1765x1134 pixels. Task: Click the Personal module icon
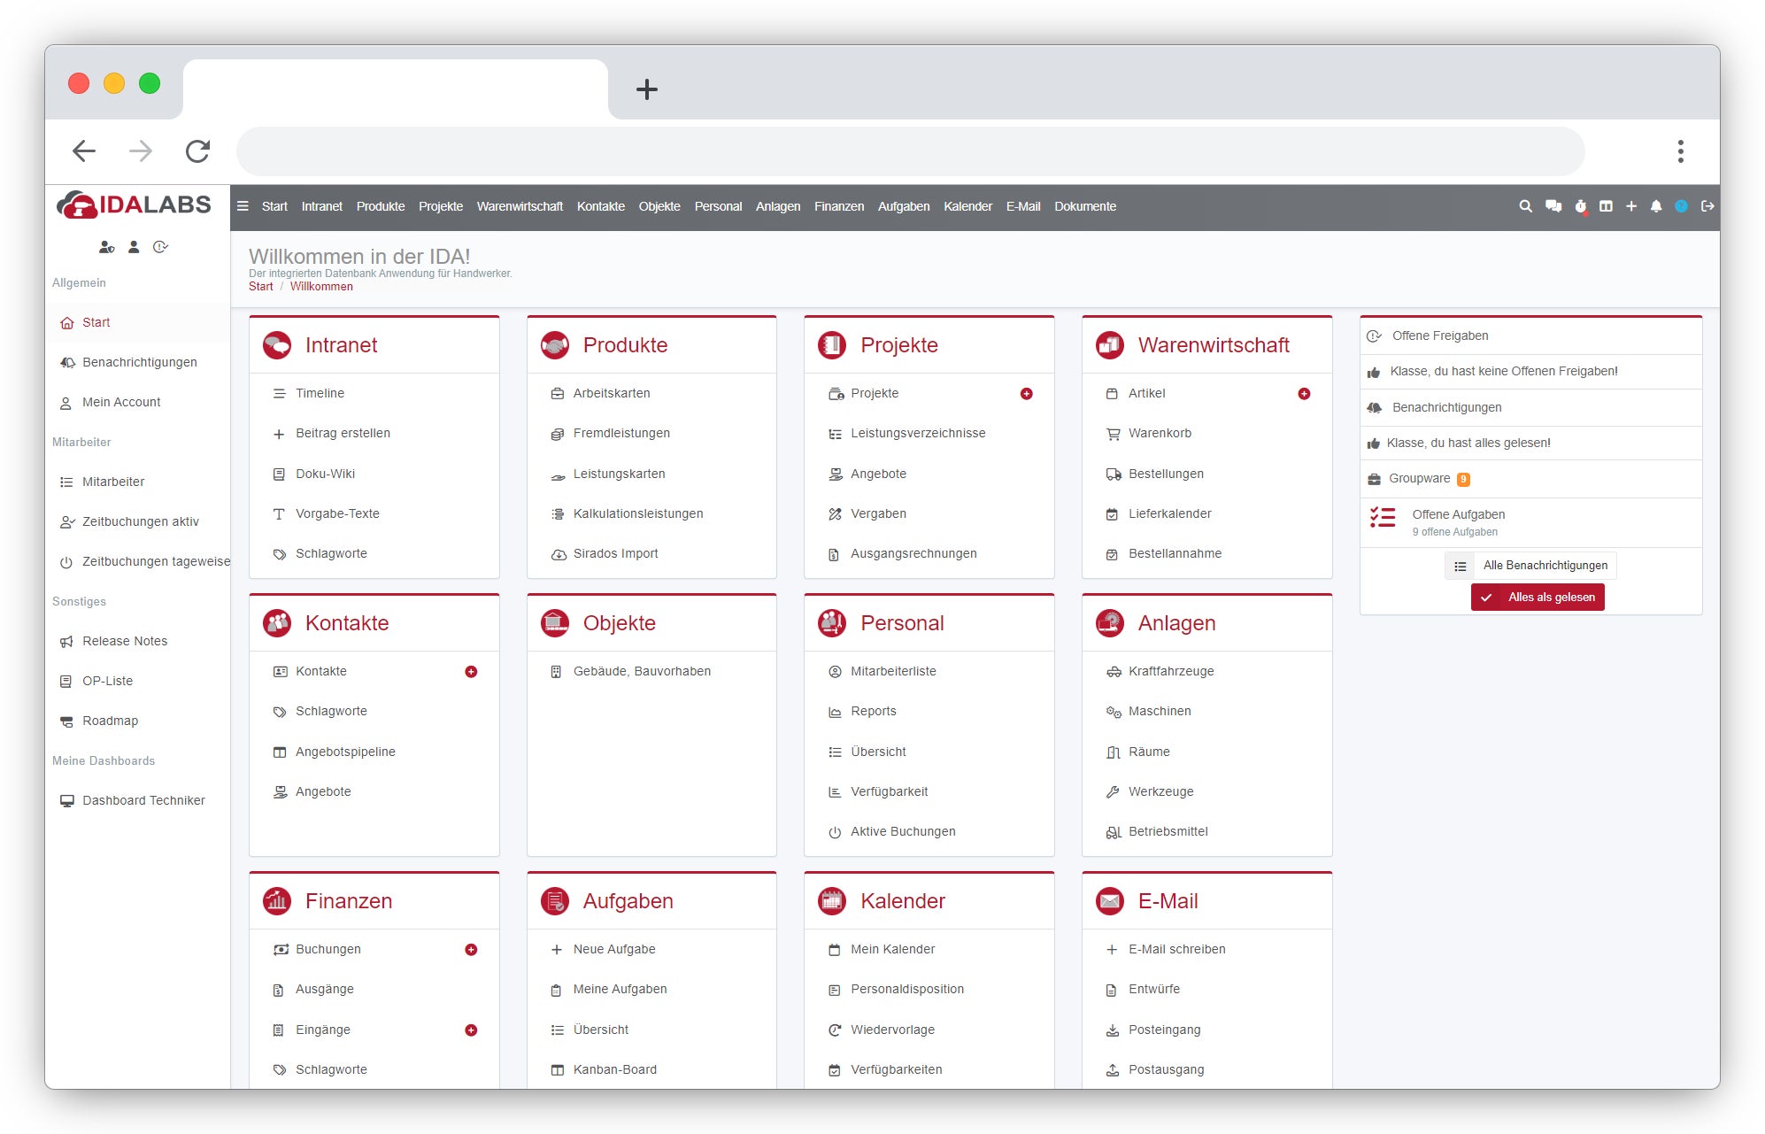[834, 623]
